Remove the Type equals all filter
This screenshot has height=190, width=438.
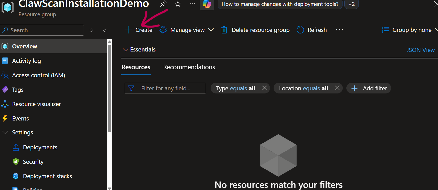pos(264,88)
